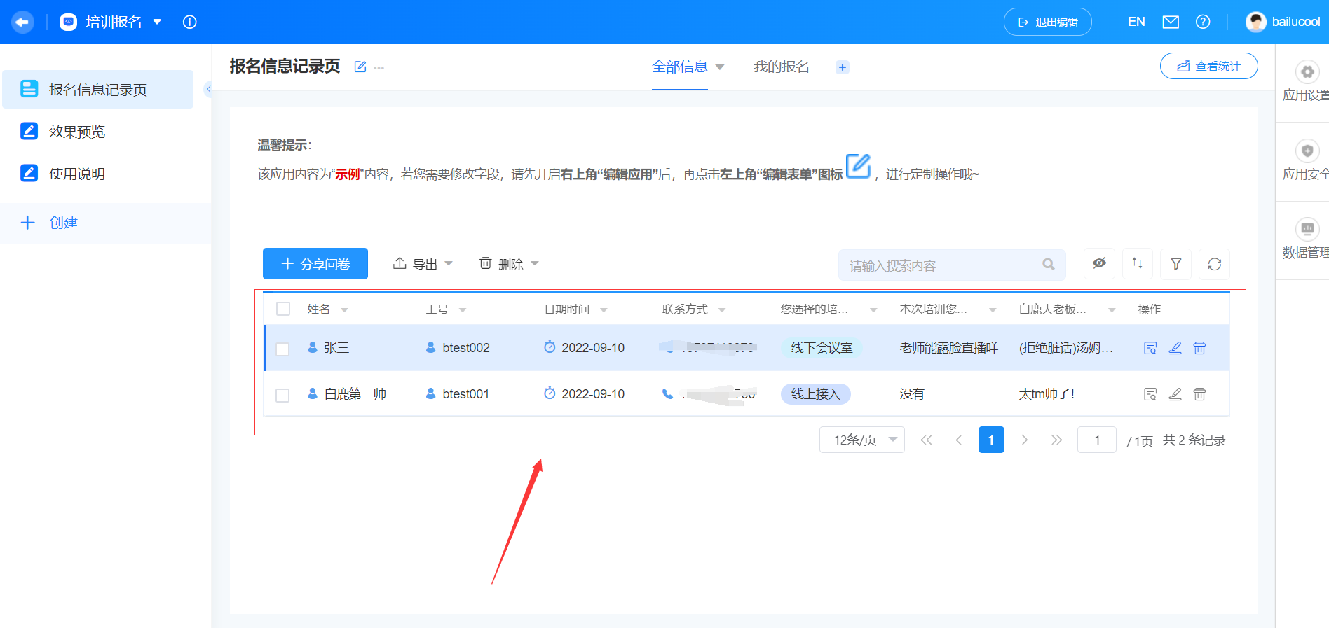Go to the next page

pos(1025,440)
